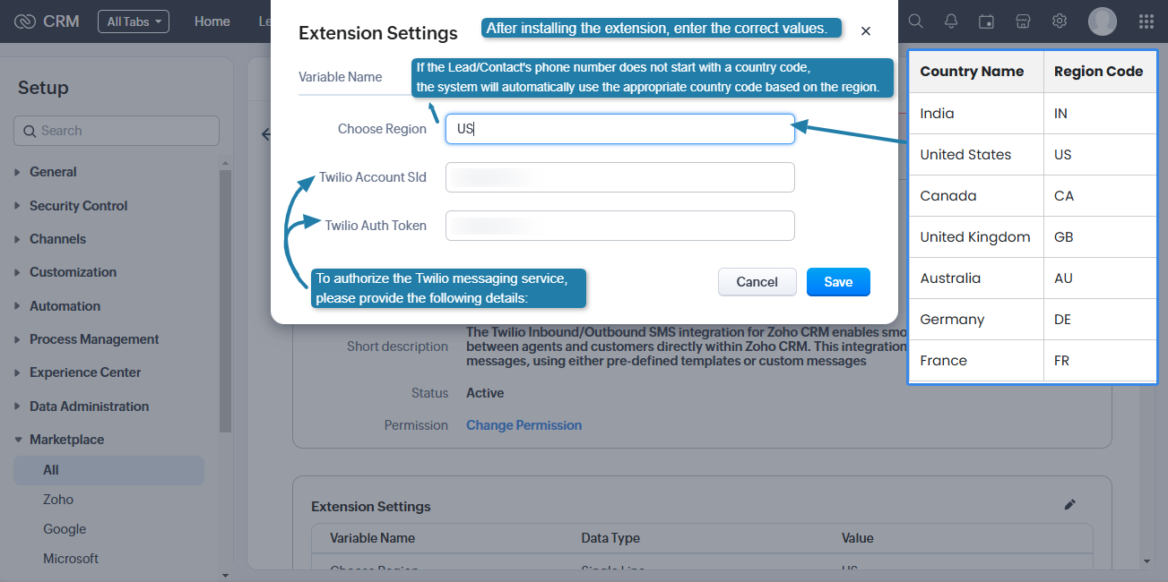This screenshot has width=1168, height=582.
Task: Open the marketplace store icon
Action: point(1023,21)
